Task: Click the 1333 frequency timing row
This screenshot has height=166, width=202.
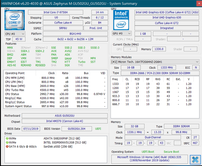Action: 155,84
